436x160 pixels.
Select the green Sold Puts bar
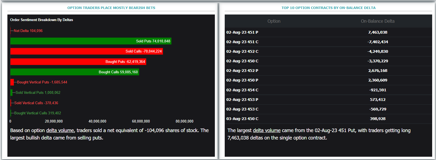coord(91,41)
